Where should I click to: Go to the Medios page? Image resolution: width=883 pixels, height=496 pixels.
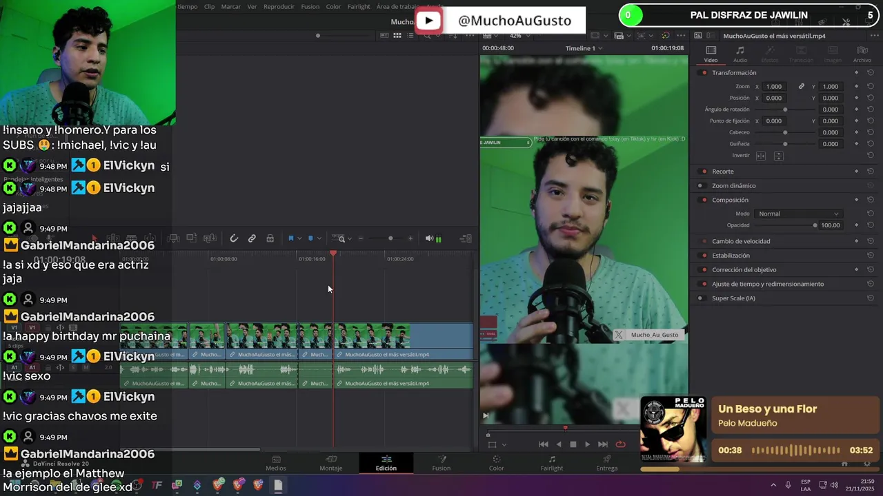pos(276,463)
